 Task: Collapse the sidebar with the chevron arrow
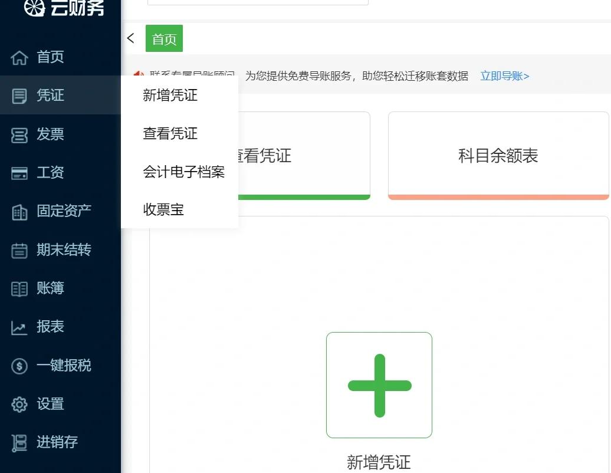tap(130, 38)
